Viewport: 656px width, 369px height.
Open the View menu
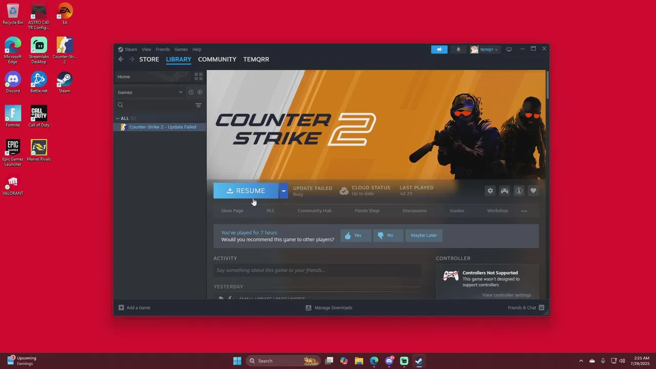[147, 50]
